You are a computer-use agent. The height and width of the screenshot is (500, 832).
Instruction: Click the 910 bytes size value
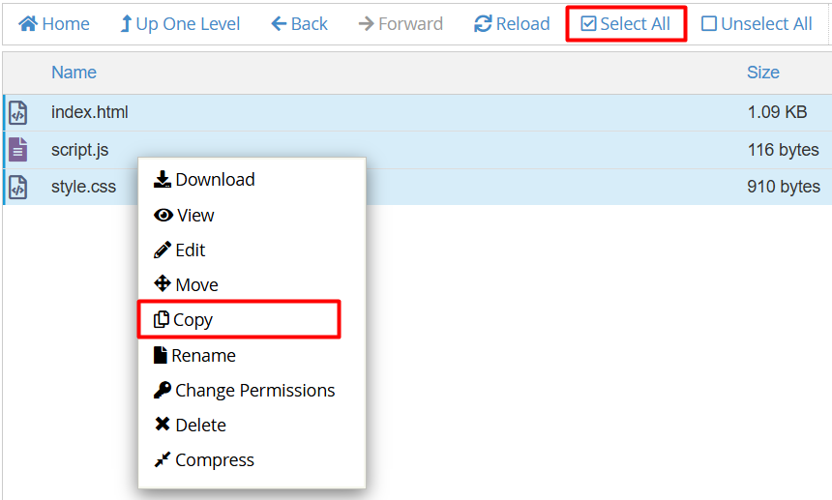[784, 187]
